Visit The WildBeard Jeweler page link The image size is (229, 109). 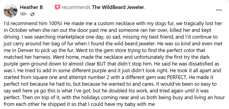[x=118, y=7]
